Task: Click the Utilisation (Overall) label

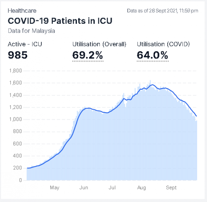Action: click(x=99, y=44)
